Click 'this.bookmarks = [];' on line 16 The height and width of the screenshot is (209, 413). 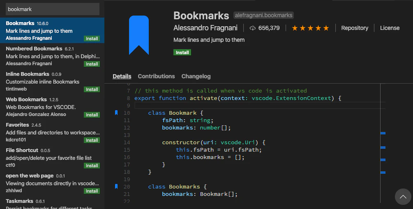[x=210, y=157]
